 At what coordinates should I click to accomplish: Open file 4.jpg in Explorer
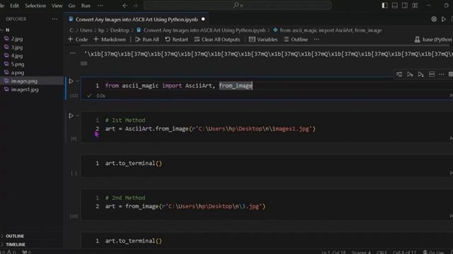coord(17,56)
